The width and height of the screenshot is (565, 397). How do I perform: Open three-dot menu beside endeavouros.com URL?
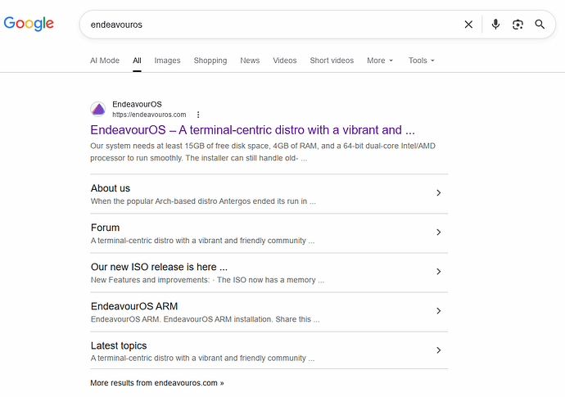click(x=198, y=115)
